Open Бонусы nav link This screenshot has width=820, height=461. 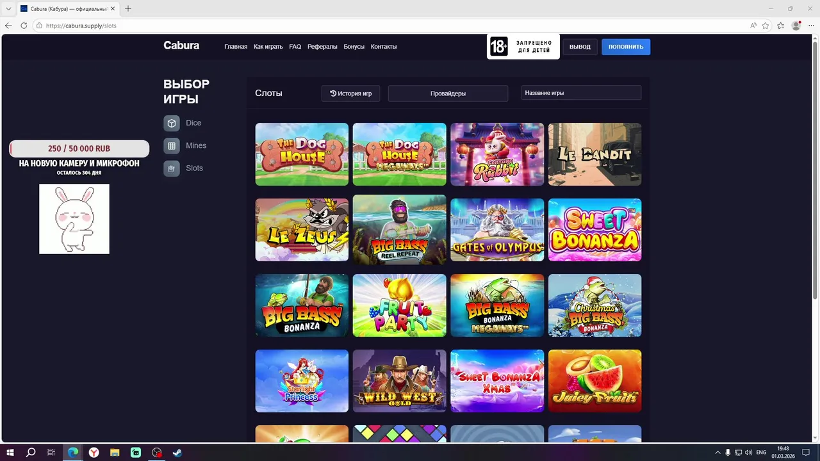pyautogui.click(x=354, y=47)
